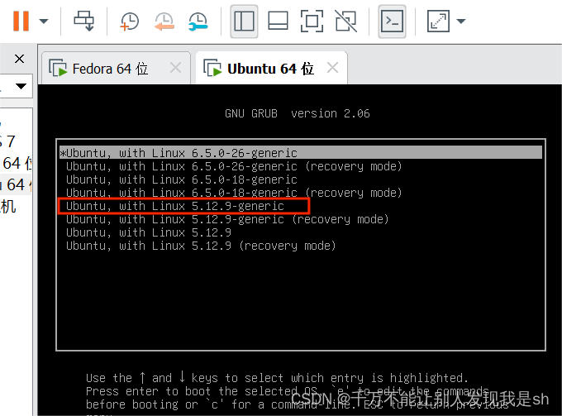This screenshot has width=562, height=416.
Task: Toggle the library sidebar view
Action: pos(244,22)
